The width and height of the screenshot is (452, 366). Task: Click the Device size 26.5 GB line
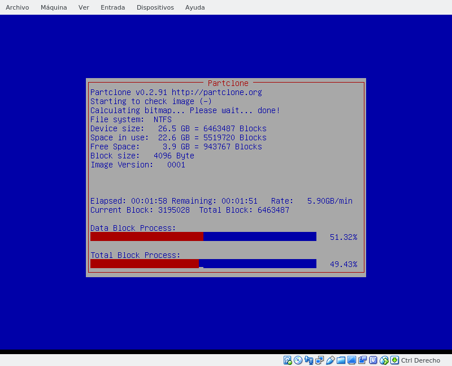(179, 129)
